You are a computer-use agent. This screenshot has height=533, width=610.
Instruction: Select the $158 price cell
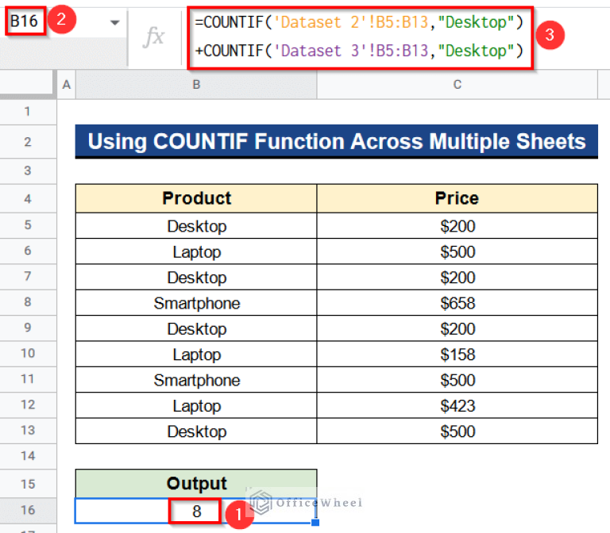point(457,354)
